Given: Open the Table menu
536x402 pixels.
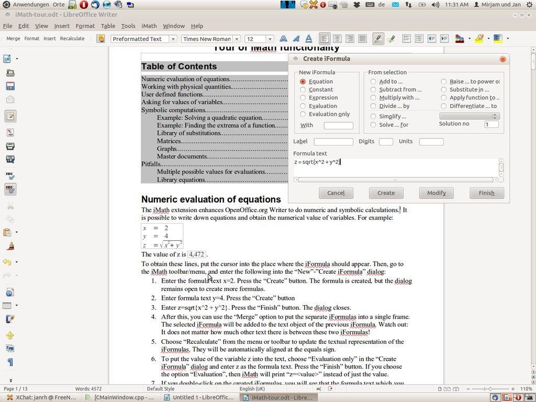Looking at the screenshot, I should click(x=108, y=26).
